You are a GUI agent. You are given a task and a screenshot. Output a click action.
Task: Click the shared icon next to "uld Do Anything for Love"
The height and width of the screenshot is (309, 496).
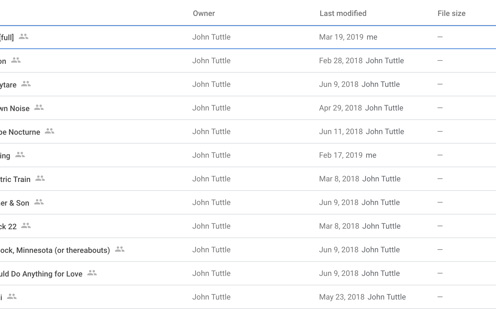point(92,273)
